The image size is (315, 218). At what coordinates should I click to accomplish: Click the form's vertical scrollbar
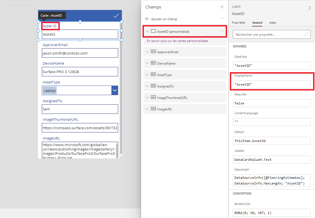click(121, 88)
